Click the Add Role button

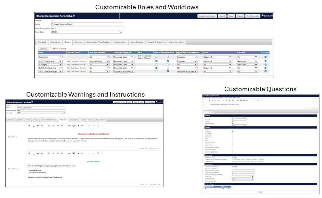[43, 49]
